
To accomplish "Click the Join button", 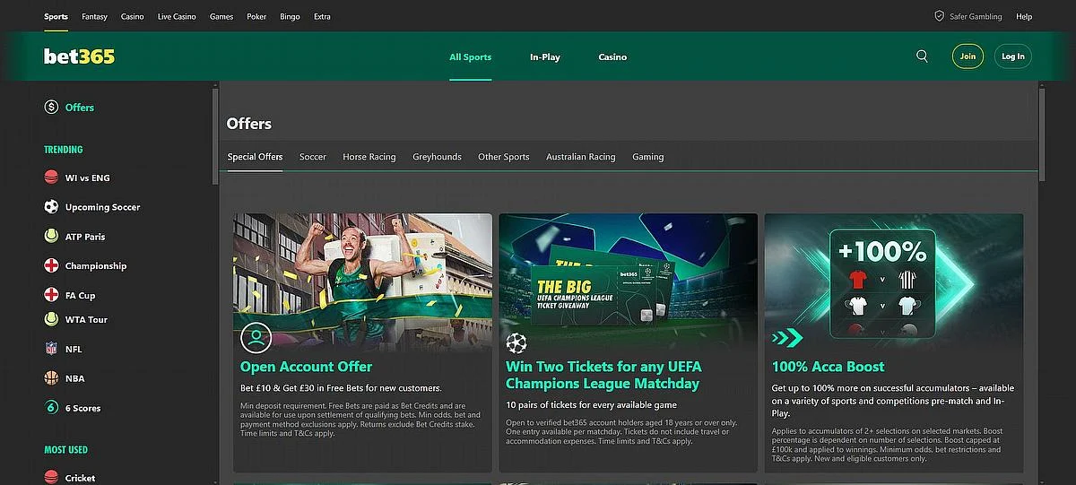I will point(968,56).
